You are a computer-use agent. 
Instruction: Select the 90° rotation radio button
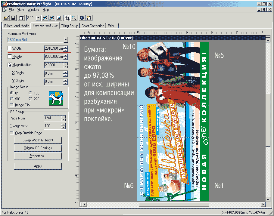[x=12, y=99]
